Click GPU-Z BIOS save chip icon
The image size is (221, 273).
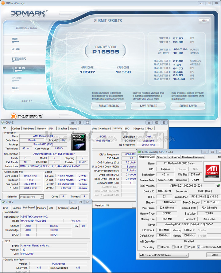(x=219, y=186)
